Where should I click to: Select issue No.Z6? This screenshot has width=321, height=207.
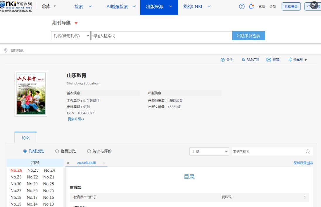[16, 170]
